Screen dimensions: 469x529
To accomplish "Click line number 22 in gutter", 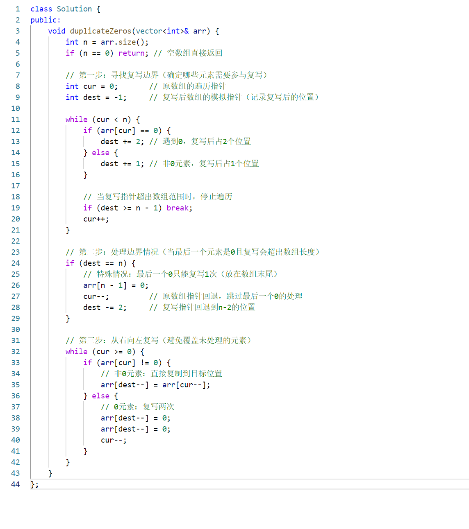I will pyautogui.click(x=16, y=241).
